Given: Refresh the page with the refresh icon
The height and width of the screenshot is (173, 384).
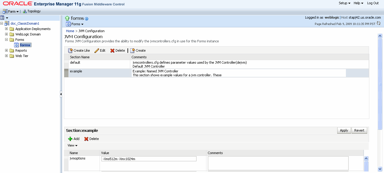Looking at the screenshot, I should pos(379,23).
